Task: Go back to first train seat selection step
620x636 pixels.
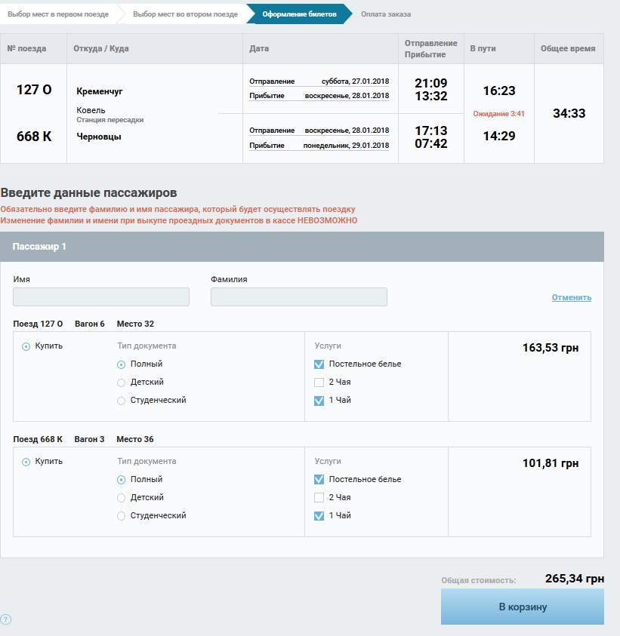Action: (x=57, y=14)
